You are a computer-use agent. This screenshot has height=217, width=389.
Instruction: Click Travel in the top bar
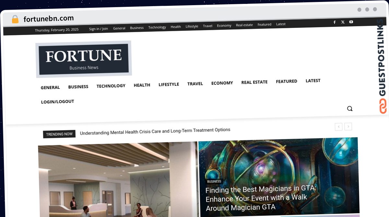click(x=207, y=26)
